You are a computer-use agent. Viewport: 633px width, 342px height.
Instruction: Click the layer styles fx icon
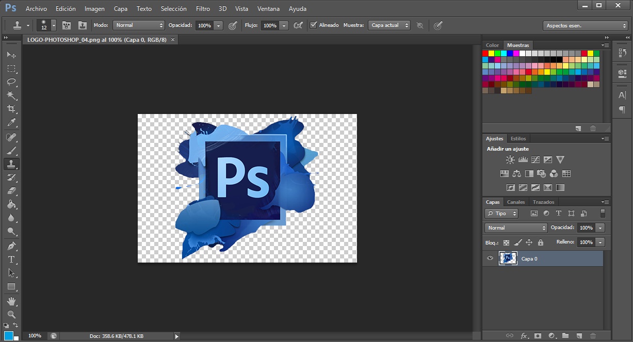pos(524,336)
